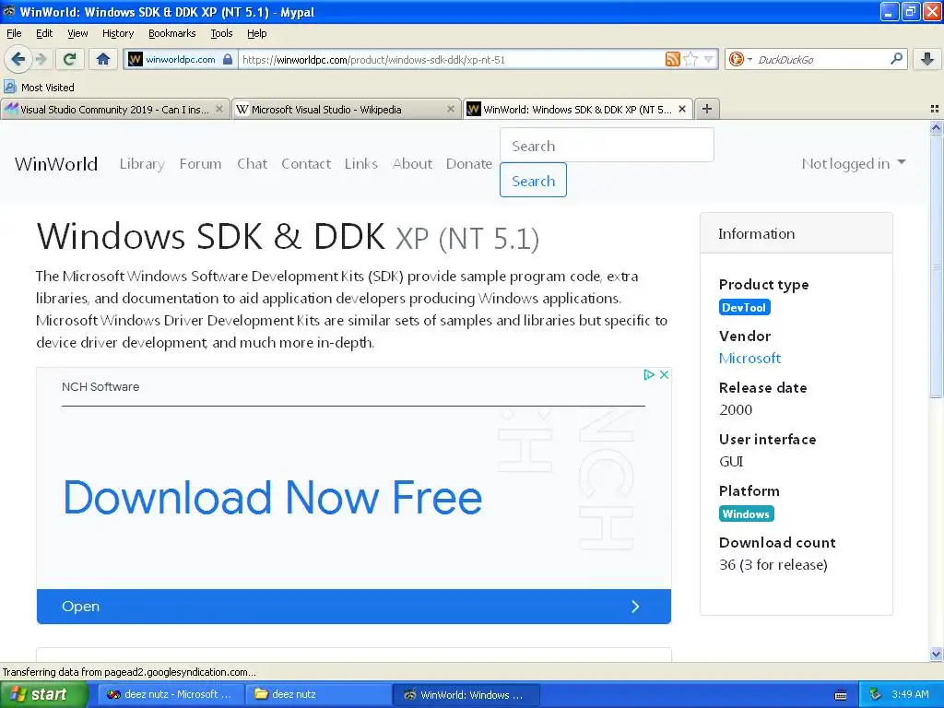Go to the home page via house icon

pyautogui.click(x=103, y=59)
